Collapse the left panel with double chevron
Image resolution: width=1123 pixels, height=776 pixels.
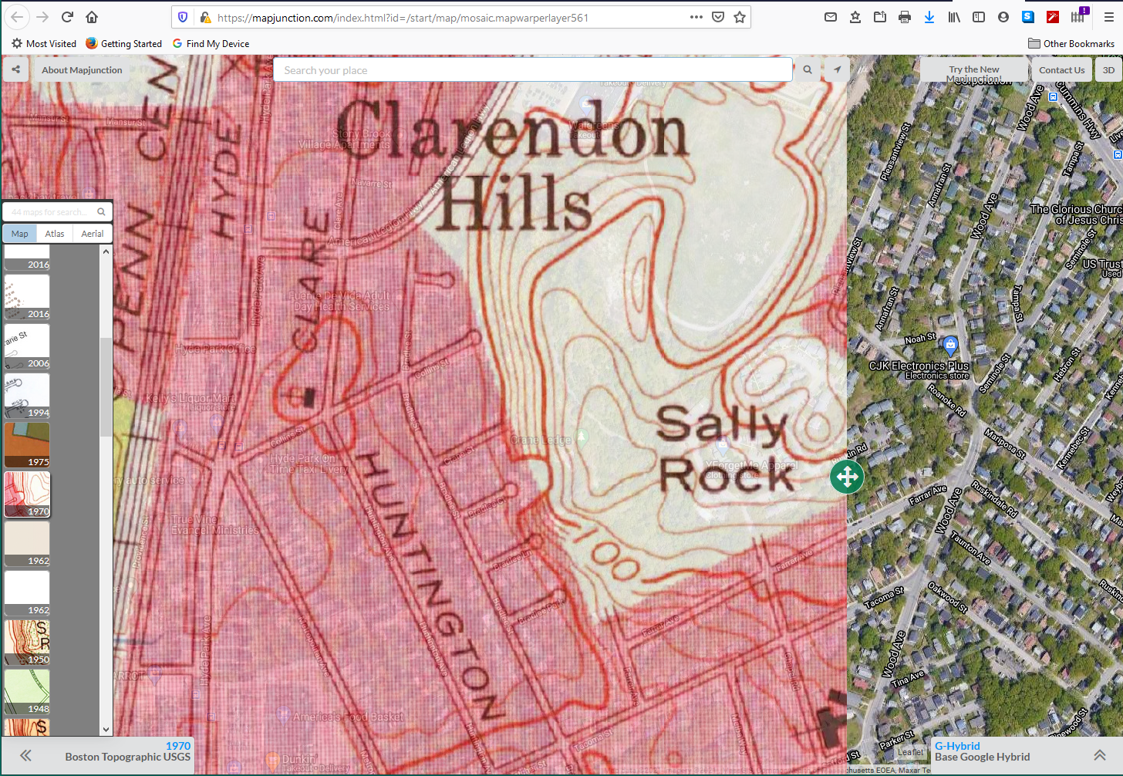(x=25, y=756)
